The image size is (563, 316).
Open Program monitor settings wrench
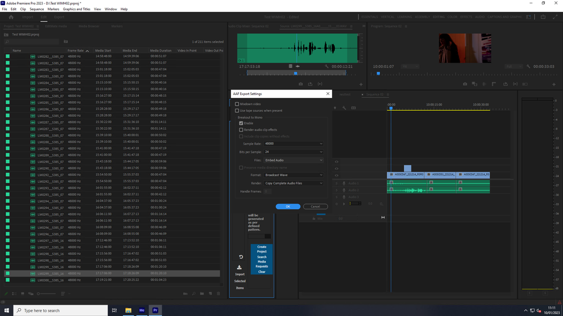pos(529,66)
